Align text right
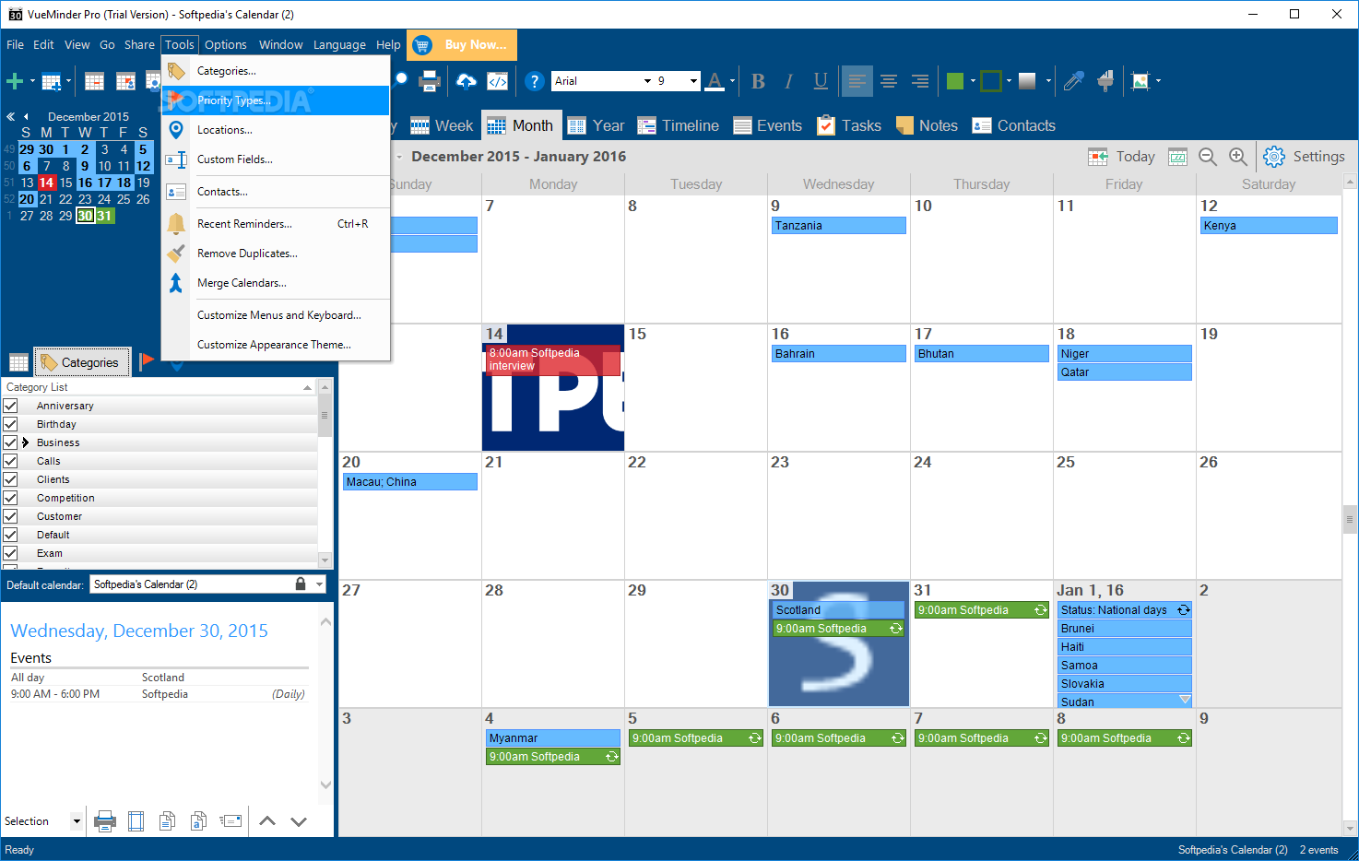Screen dimensions: 1359x861 [920, 81]
